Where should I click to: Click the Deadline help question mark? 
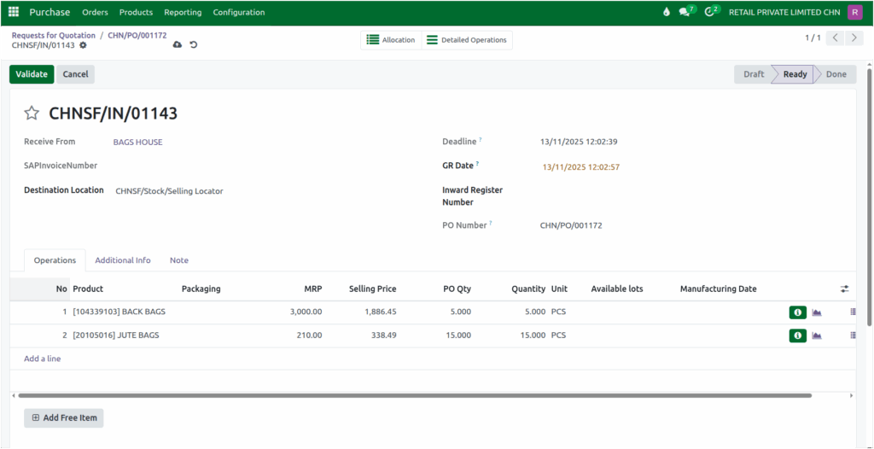coord(481,139)
